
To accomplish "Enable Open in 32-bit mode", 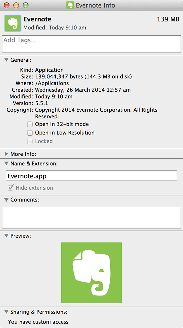I will [30, 125].
